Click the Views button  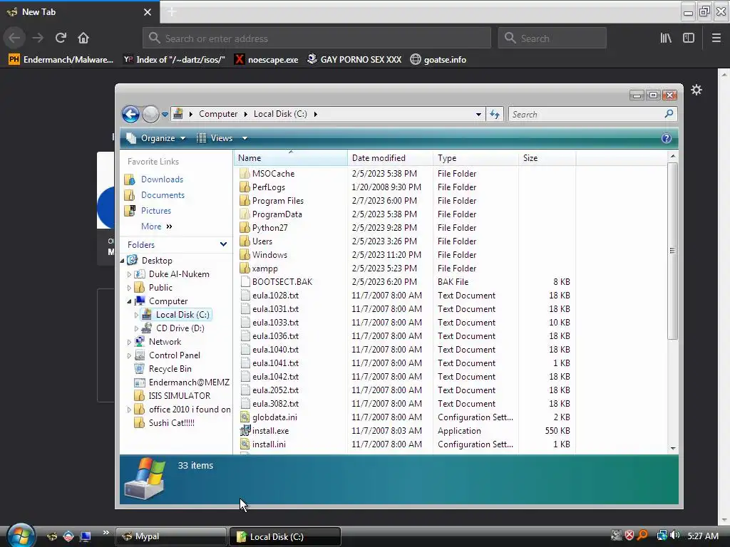(215, 138)
